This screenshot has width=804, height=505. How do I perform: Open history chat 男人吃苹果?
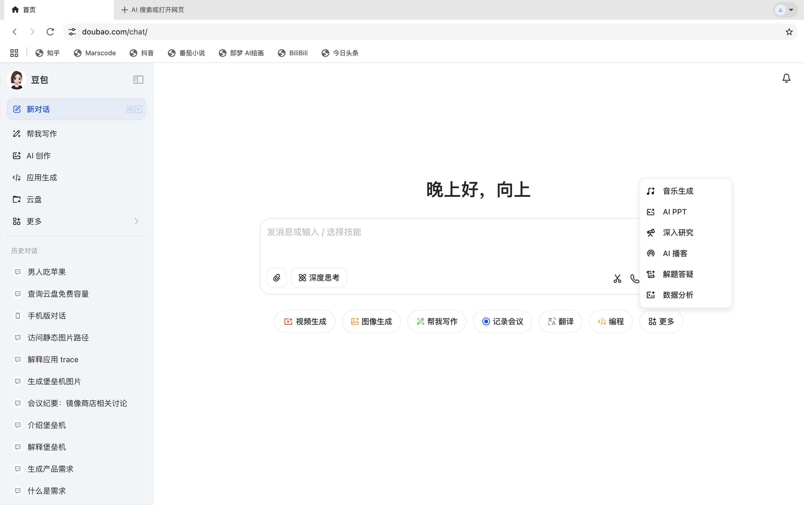[x=47, y=272]
